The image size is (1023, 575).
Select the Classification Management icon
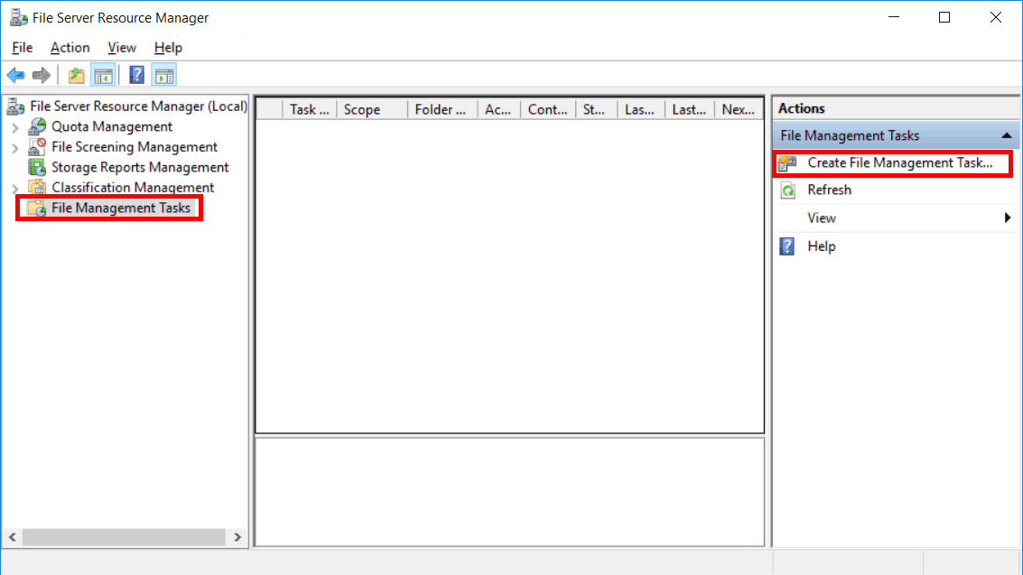(x=38, y=187)
